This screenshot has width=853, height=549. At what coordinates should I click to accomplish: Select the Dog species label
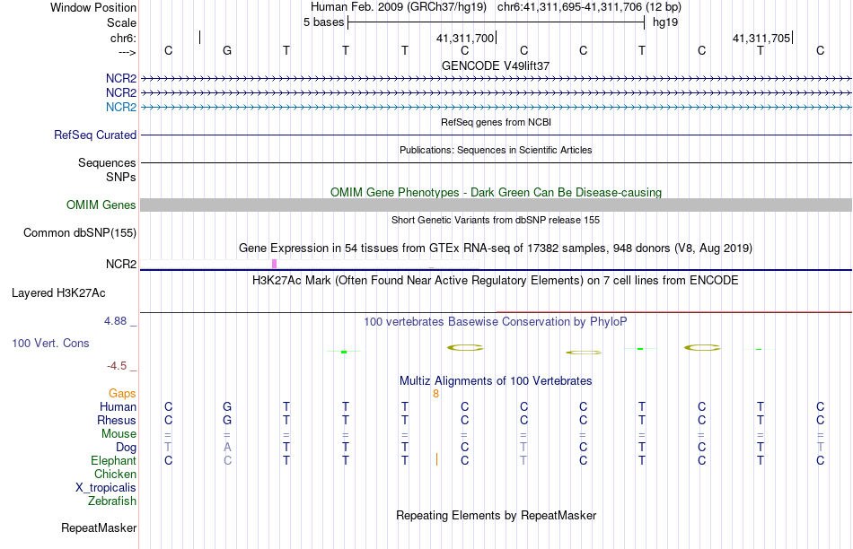[127, 448]
